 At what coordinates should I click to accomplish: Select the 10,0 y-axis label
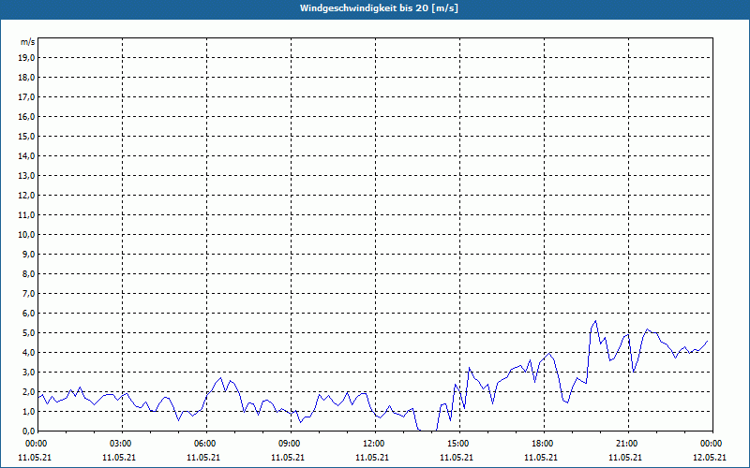click(27, 235)
